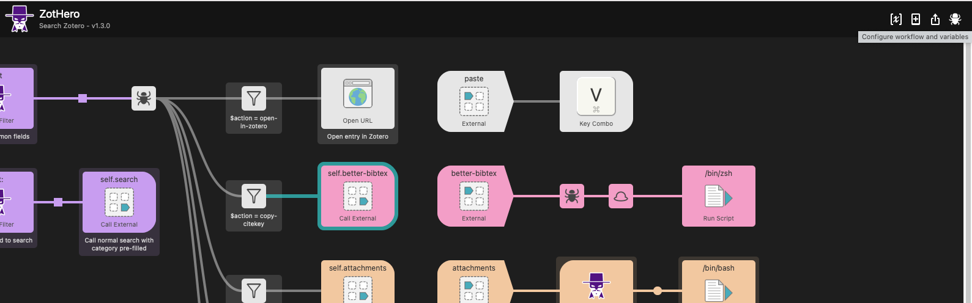This screenshot has height=303, width=972.
Task: Click the ZotHero workflow title text
Action: point(59,13)
